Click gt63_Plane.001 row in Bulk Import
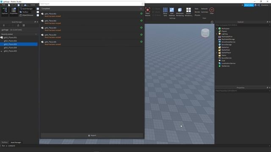271x152 pixels. pos(92,15)
